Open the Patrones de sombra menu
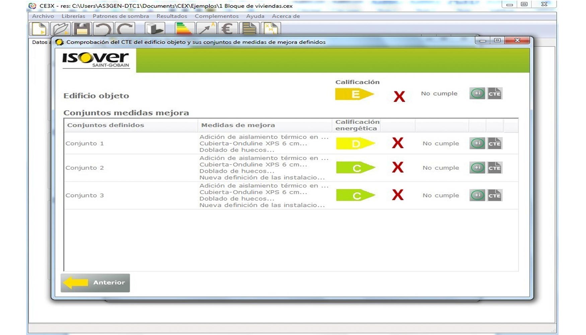 (121, 16)
